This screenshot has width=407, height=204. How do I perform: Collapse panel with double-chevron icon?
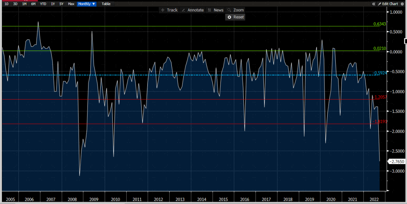374,4
